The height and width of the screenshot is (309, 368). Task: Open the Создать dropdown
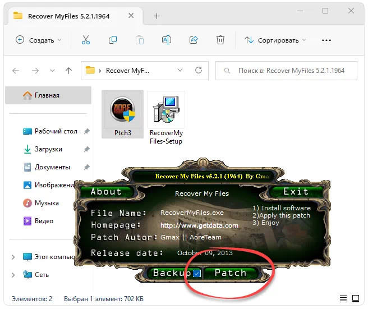coord(39,40)
